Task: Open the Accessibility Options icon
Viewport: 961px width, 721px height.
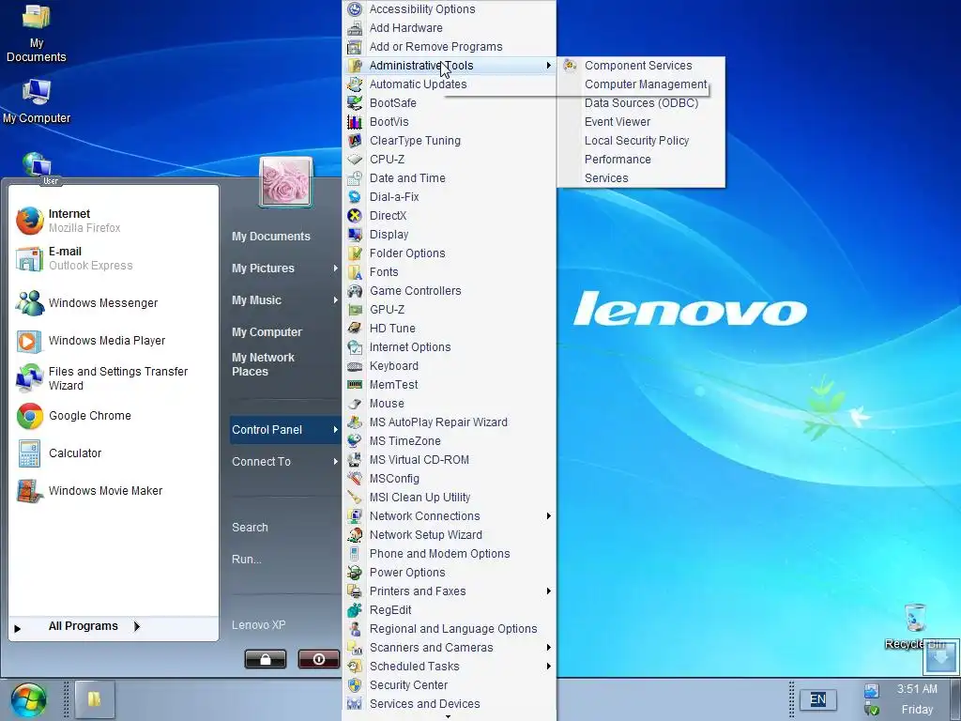Action: tap(355, 9)
